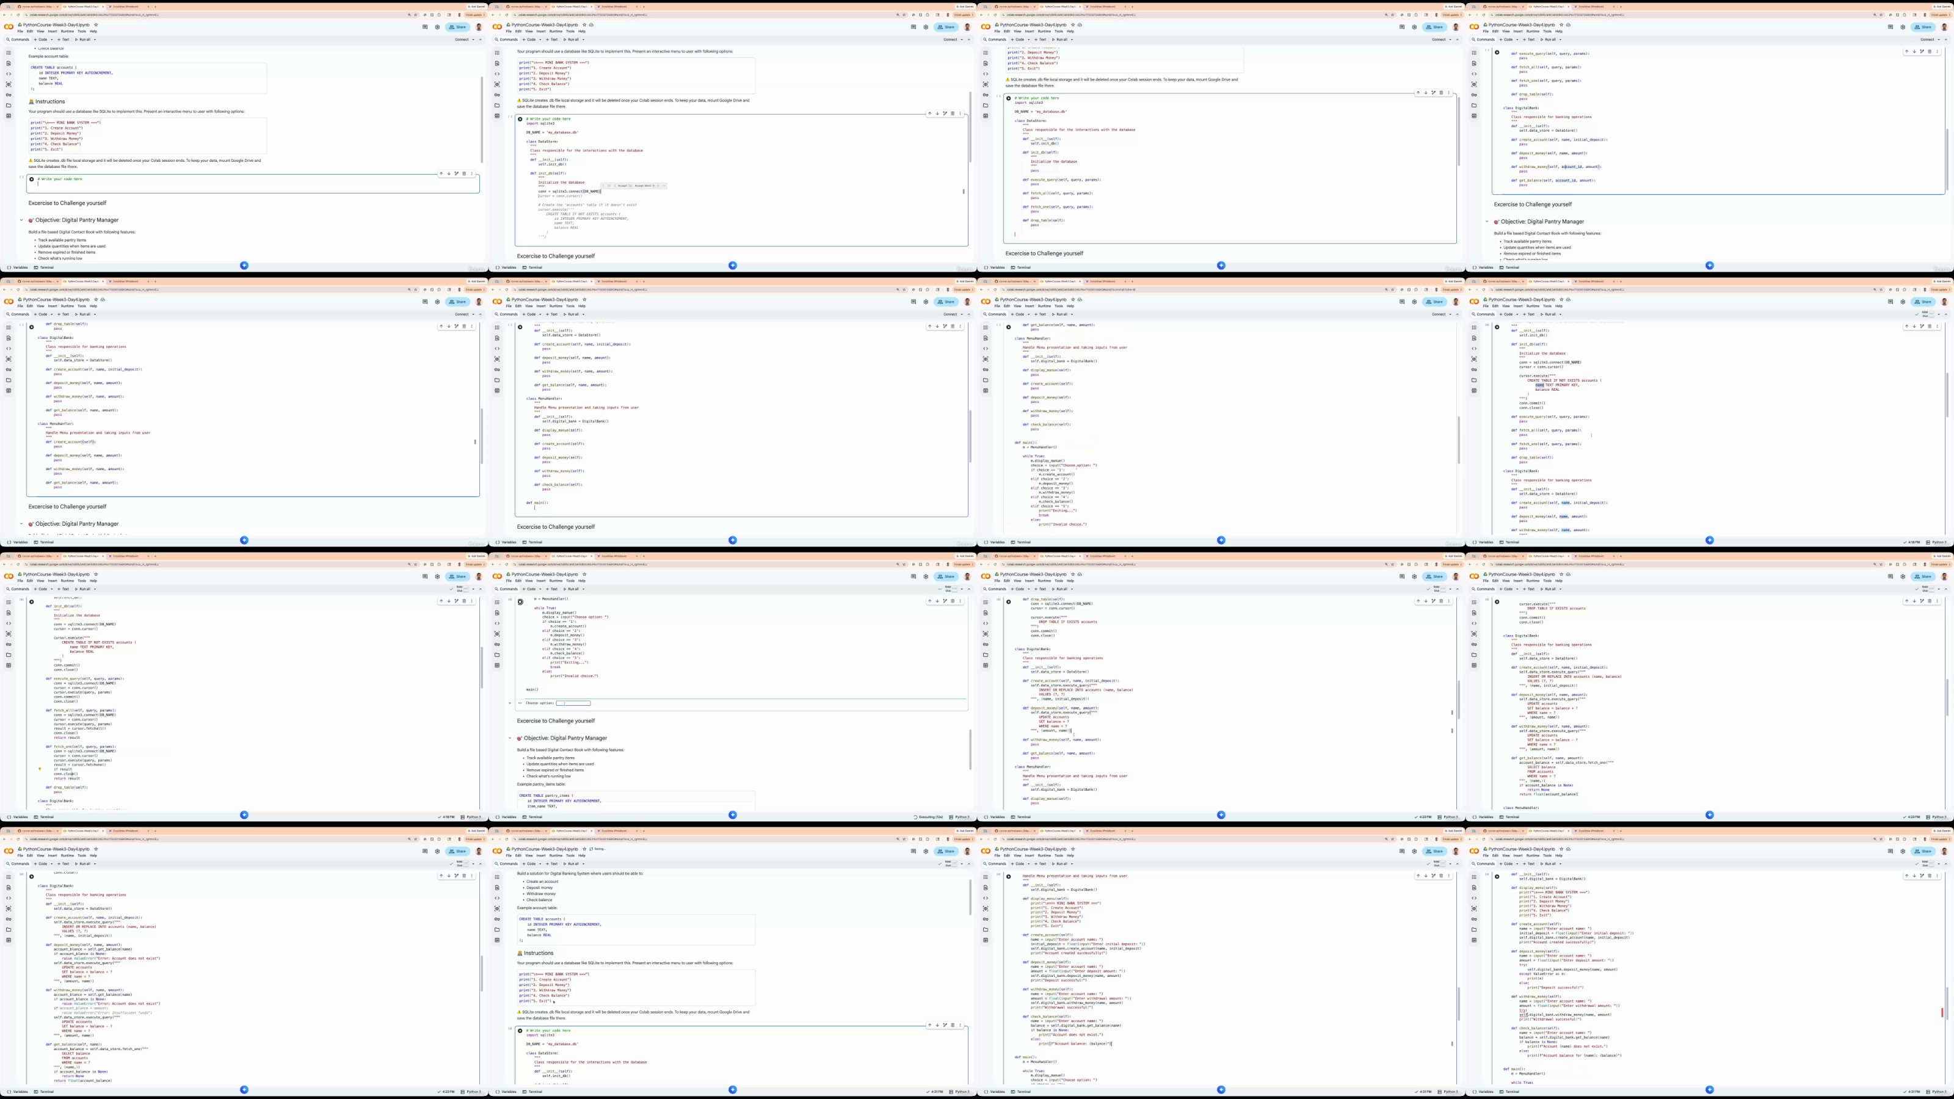The image size is (1954, 1099).
Task: Click the 'Withdraw money' bullet item
Action: [x=541, y=893]
